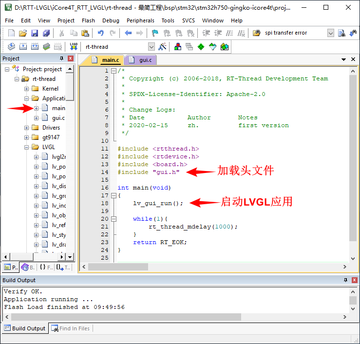Click the Manage Project Items icon
Viewport: 360px width, 344px height.
[x=177, y=47]
